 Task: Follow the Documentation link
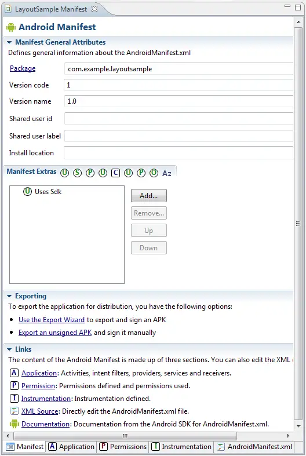(45, 424)
